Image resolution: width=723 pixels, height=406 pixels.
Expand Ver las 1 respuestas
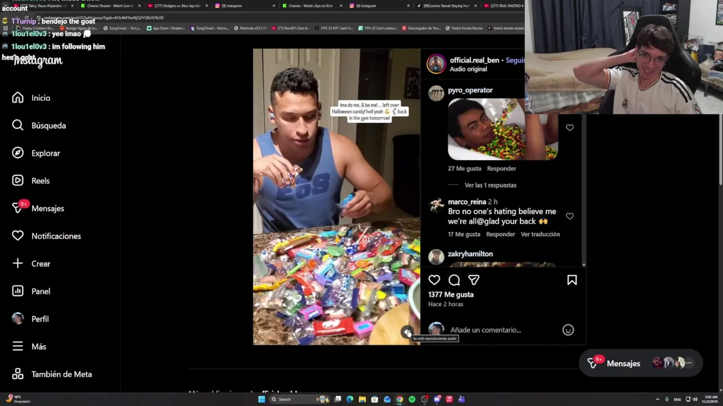(490, 185)
